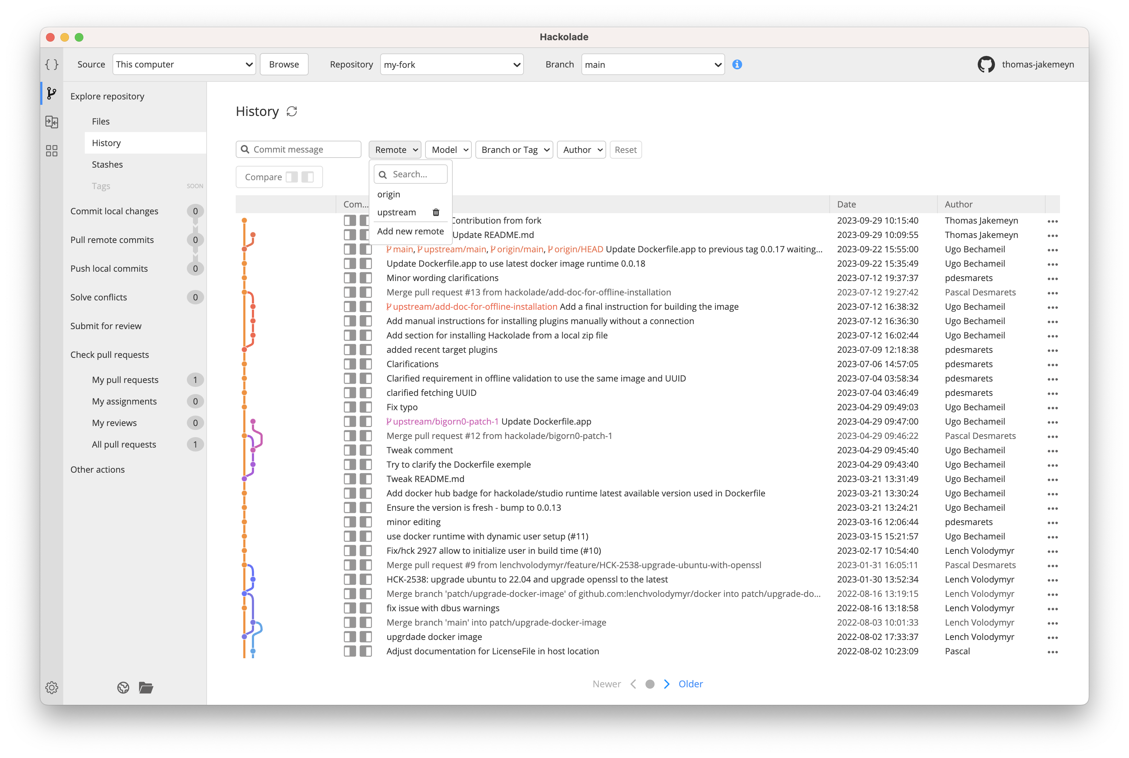This screenshot has height=758, width=1129.
Task: Expand Check pull requests section
Action: (x=110, y=354)
